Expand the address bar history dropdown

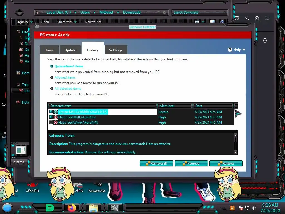point(158,12)
